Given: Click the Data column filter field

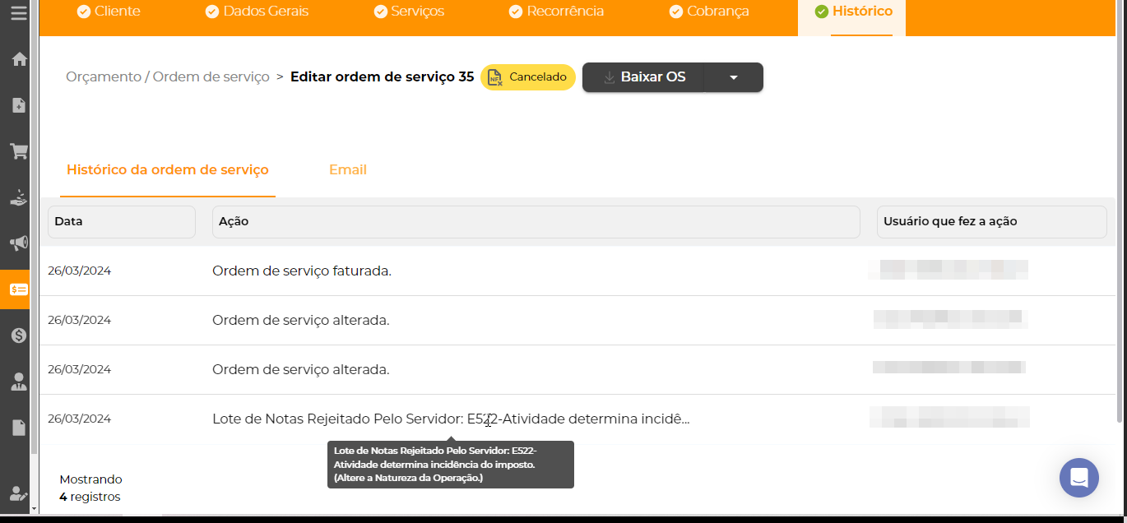Looking at the screenshot, I should click(x=121, y=222).
